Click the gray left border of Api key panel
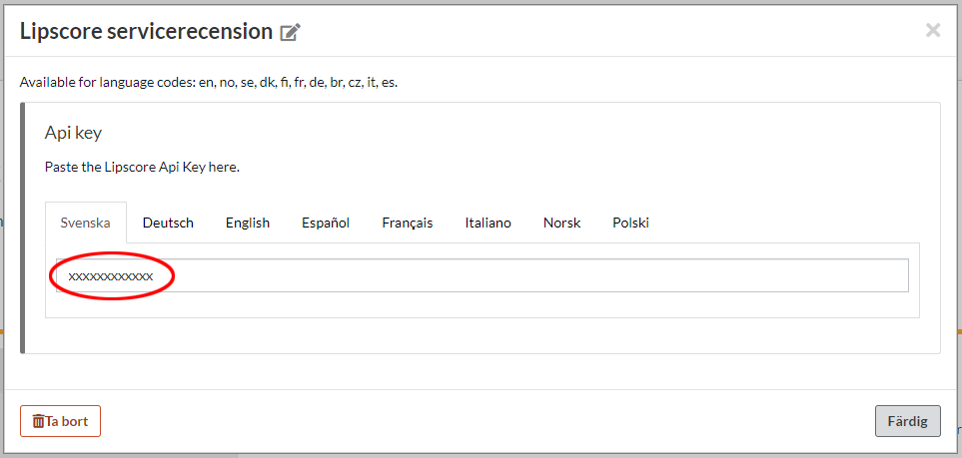Image resolution: width=962 pixels, height=458 pixels. (x=23, y=228)
